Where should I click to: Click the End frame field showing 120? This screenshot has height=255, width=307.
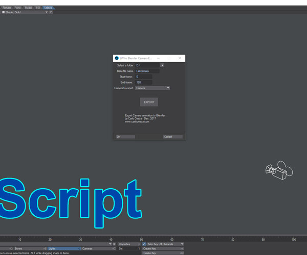click(144, 82)
